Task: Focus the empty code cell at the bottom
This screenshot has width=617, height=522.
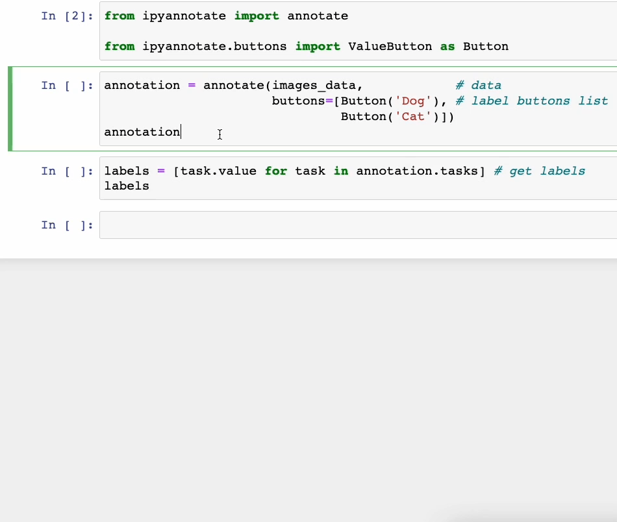Action: pyautogui.click(x=357, y=225)
